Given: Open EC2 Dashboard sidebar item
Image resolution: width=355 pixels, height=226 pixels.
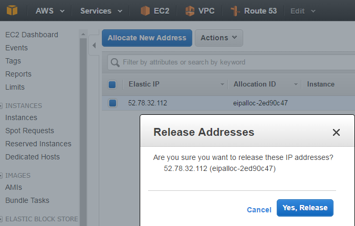Looking at the screenshot, I should tap(32, 35).
